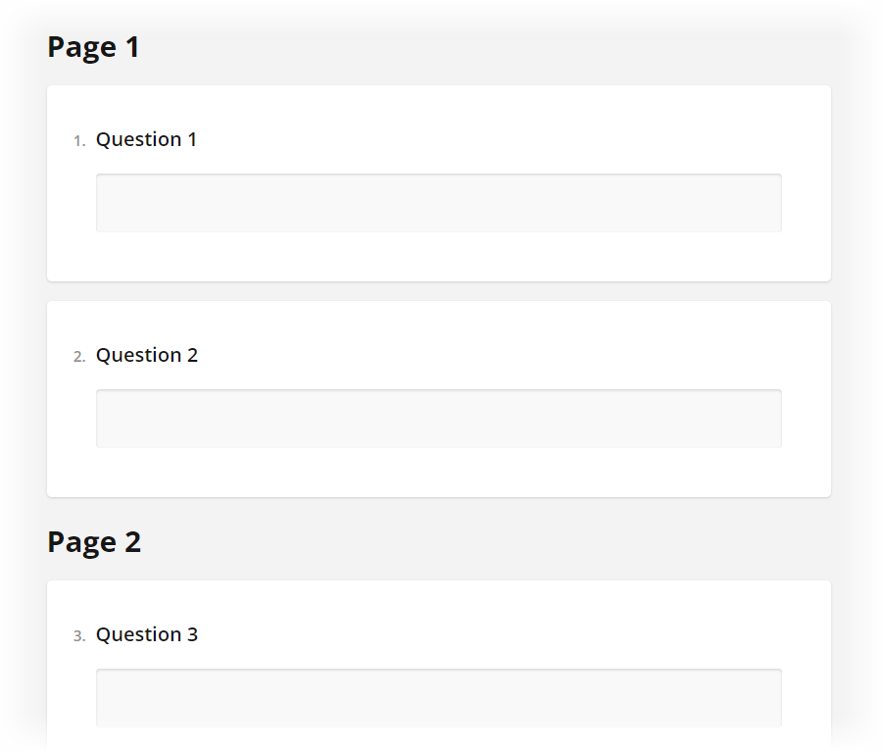Click the answer field for Question 3

438,697
